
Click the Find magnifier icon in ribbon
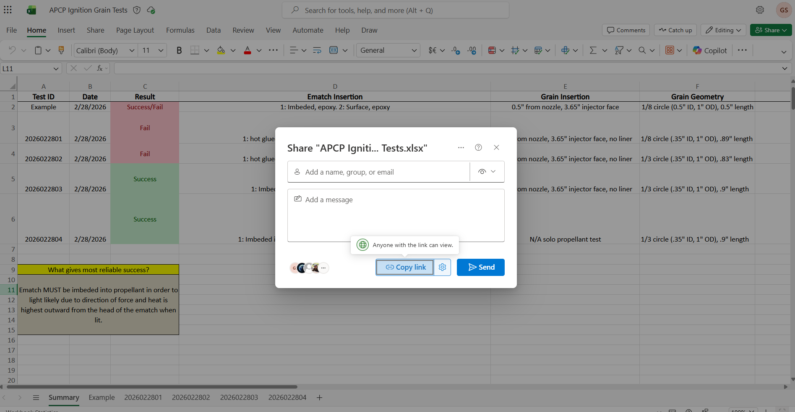click(642, 50)
